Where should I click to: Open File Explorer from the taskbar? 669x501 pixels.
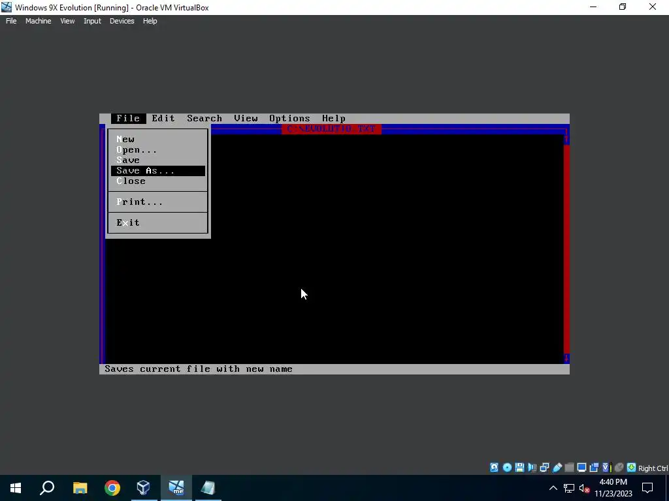[80, 488]
